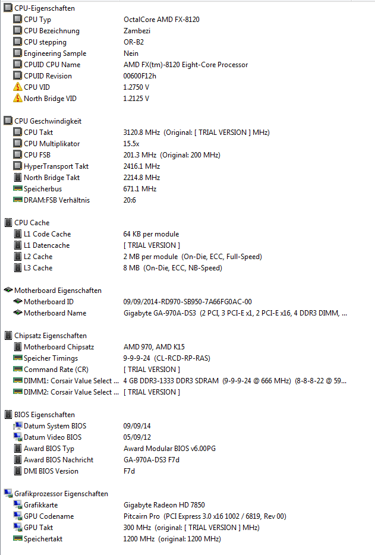Viewport: 375px width, 555px height.
Task: Click the display icon beside Grafikkarte
Action: [x=18, y=504]
